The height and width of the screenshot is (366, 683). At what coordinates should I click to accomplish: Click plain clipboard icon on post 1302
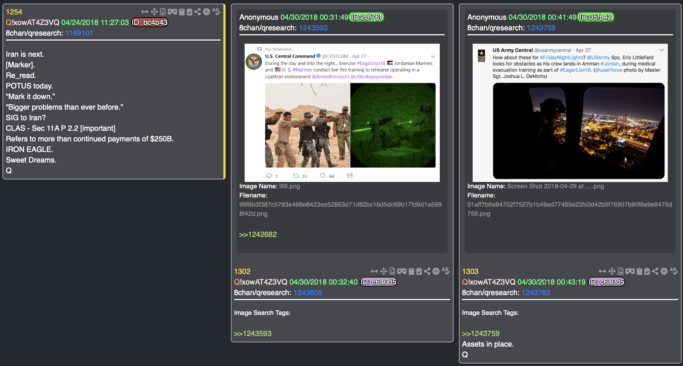point(411,271)
